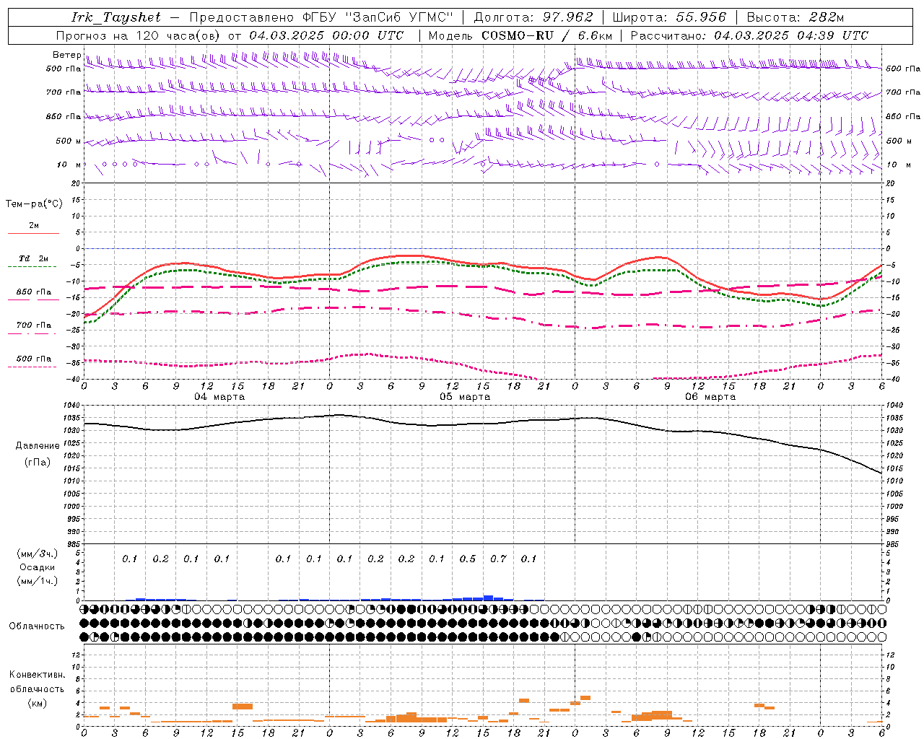924x739 pixels.
Task: Select the 'Осадки' precipitation label
Action: click(38, 567)
